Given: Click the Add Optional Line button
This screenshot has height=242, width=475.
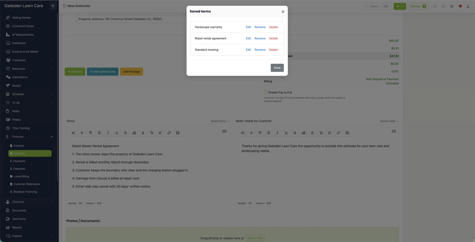Looking at the screenshot, I should [x=102, y=72].
